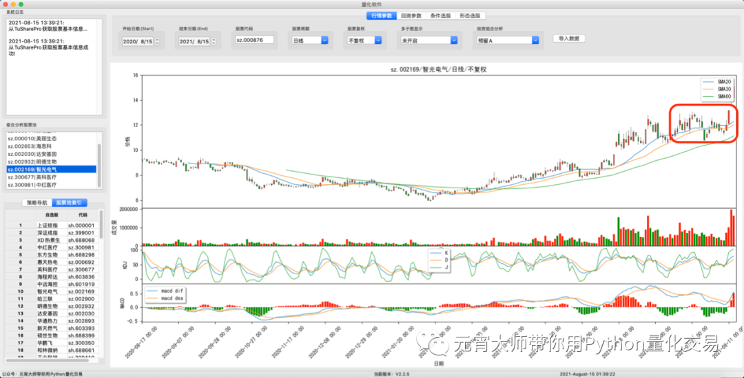
Task: Open the 回测参数 tab
Action: pos(411,16)
